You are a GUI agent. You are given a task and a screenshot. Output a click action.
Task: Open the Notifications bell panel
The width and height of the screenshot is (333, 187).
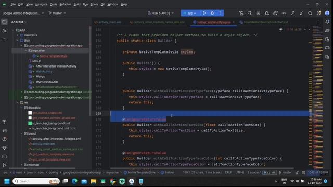(x=327, y=22)
